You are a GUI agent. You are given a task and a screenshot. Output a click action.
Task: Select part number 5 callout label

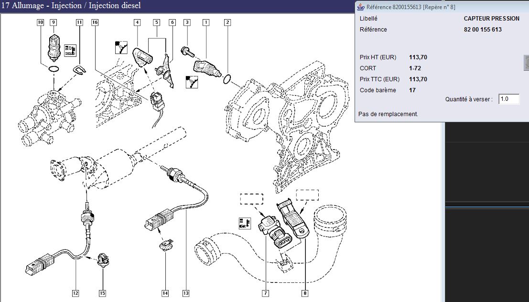coord(157,22)
